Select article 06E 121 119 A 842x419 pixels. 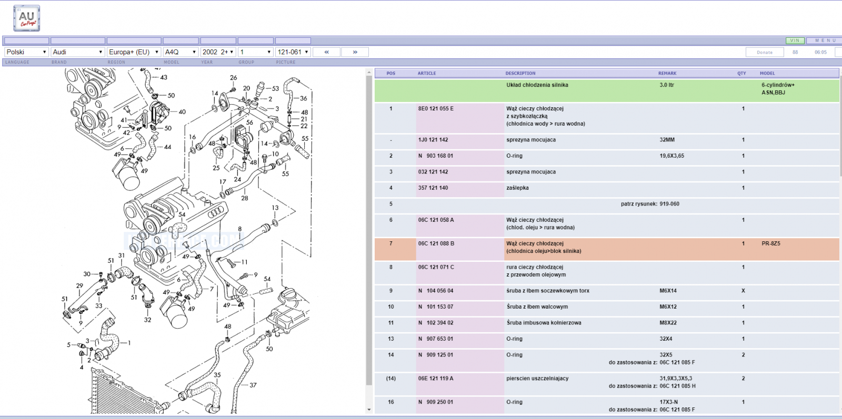436,379
